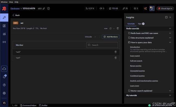This screenshot has height=107, width=176.
Task: Click the Redis Cloud icon in sidebar
Action: [4, 69]
